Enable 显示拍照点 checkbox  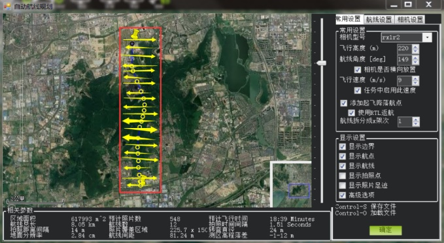pos(343,176)
